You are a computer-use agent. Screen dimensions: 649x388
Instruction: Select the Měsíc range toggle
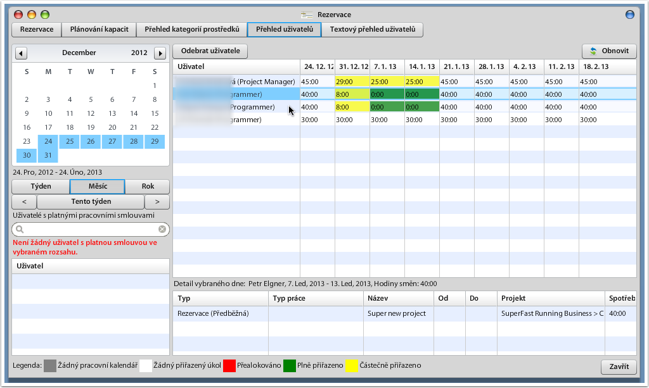pyautogui.click(x=97, y=187)
